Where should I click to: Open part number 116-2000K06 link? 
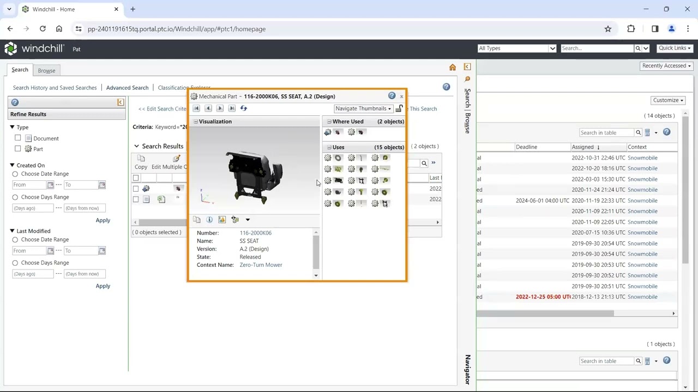pyautogui.click(x=255, y=233)
